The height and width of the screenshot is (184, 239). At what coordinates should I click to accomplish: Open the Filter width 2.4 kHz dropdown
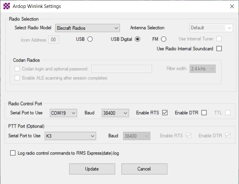point(203,69)
